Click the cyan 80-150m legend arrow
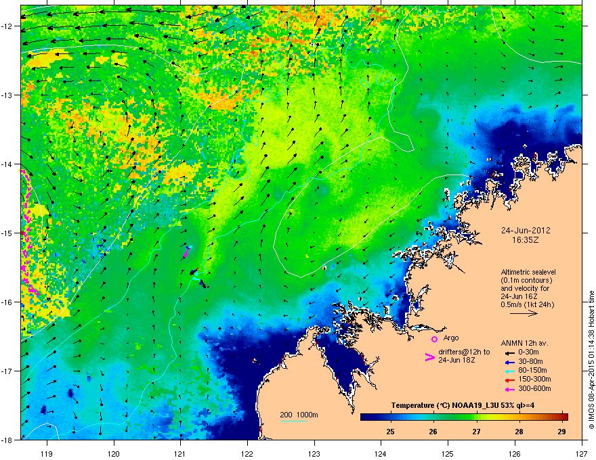Viewport: 596px width, 460px height. (510, 371)
